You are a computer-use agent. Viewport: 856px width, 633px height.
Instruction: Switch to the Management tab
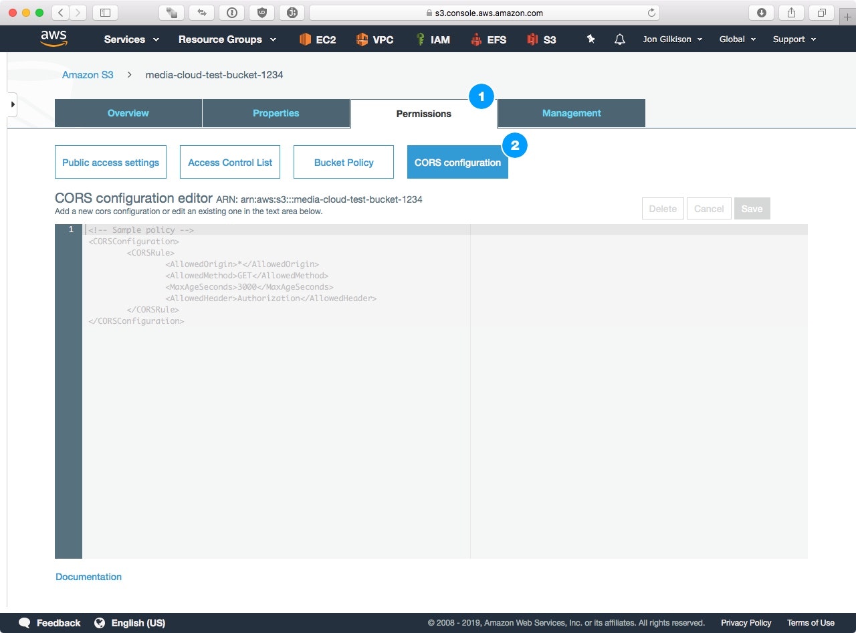[572, 113]
